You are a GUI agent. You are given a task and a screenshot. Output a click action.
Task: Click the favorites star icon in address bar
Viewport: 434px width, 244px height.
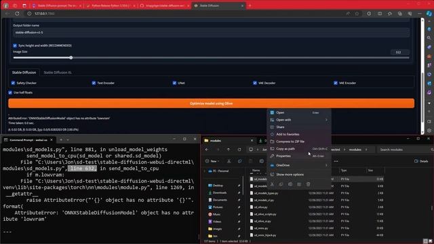tap(357, 14)
